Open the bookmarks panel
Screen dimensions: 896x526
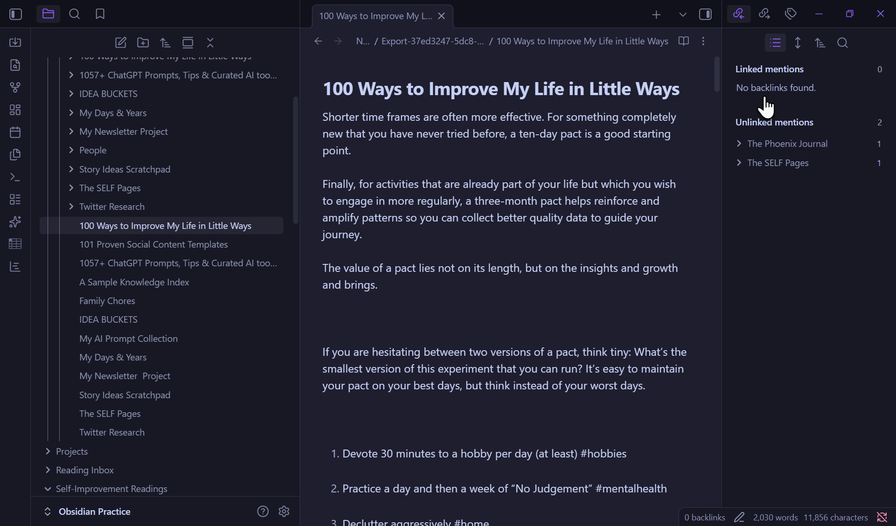click(100, 14)
